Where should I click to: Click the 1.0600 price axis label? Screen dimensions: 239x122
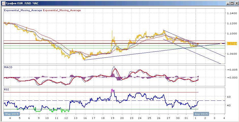(232, 53)
